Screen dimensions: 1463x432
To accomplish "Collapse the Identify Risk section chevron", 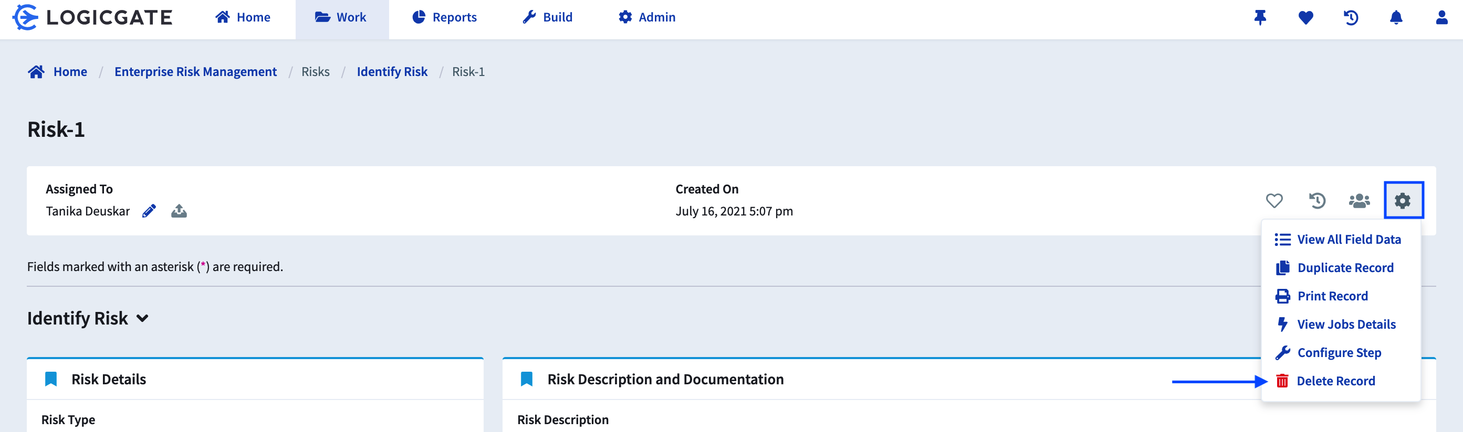I will 142,319.
